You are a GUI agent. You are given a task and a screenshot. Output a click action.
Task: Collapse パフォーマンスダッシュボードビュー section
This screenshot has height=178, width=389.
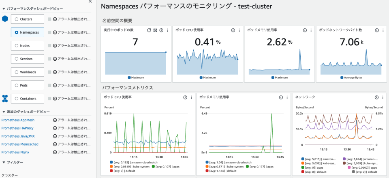4,8
